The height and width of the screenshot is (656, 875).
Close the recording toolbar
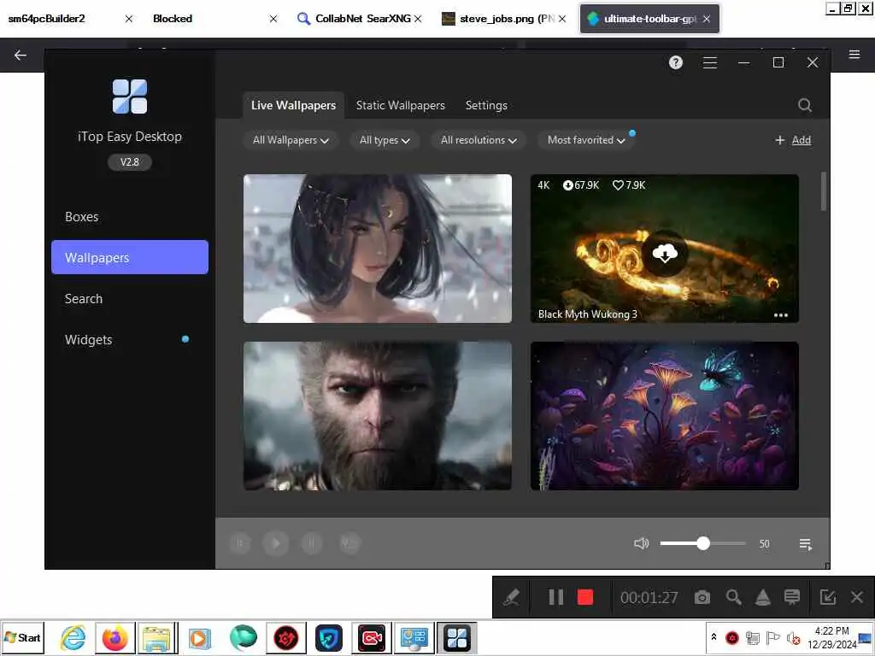(857, 597)
